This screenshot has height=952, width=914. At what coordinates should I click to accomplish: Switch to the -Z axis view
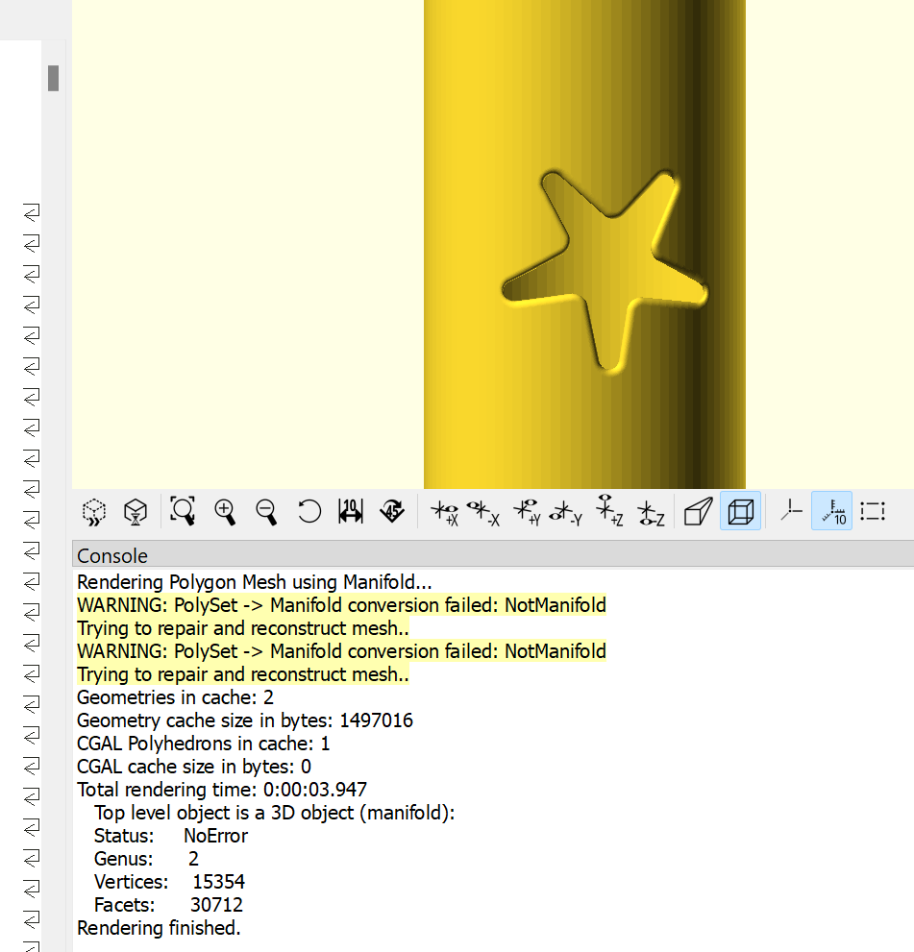tap(651, 511)
